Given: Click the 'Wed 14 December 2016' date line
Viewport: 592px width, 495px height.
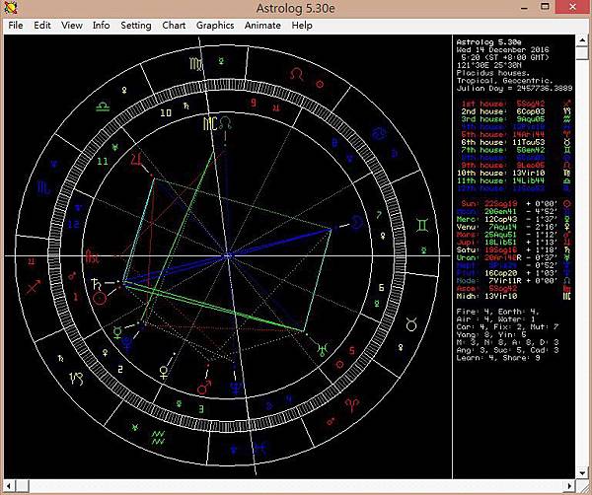Looking at the screenshot, I should 503,50.
